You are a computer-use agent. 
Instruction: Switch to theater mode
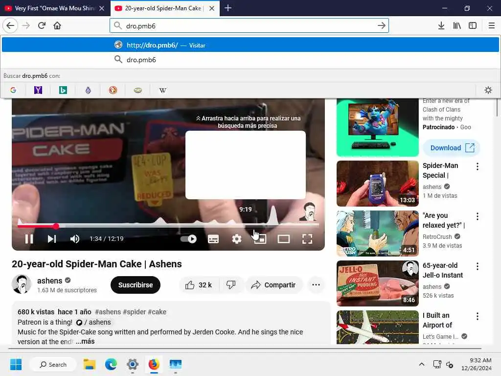tap(283, 239)
